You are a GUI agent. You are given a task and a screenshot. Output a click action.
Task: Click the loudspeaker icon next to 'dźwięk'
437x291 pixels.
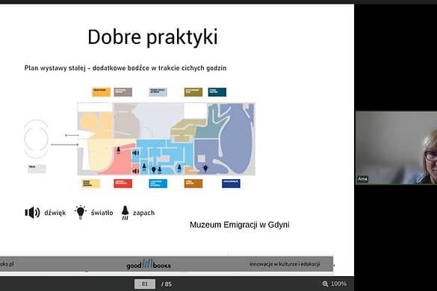click(x=32, y=213)
